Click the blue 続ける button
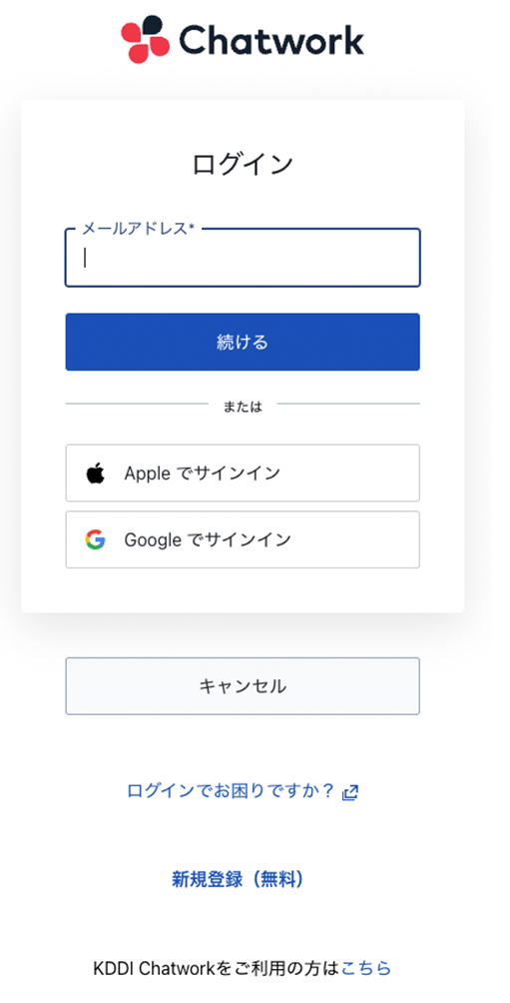This screenshot has height=1003, width=510. tap(243, 343)
